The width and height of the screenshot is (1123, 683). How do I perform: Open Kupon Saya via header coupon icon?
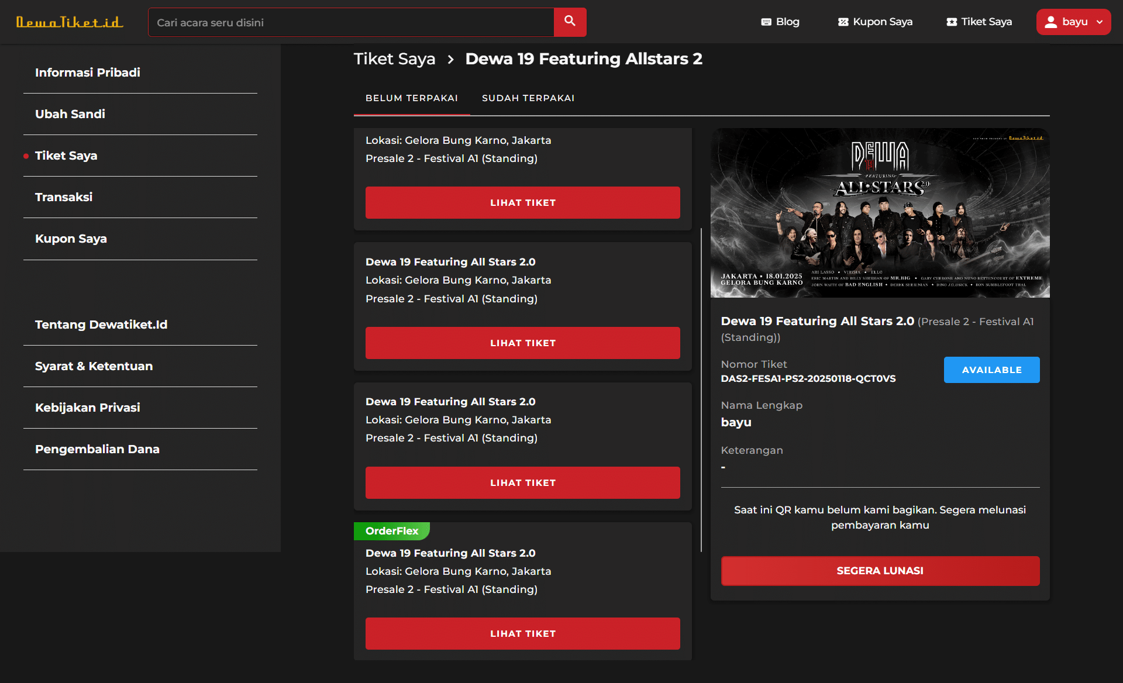coord(843,22)
